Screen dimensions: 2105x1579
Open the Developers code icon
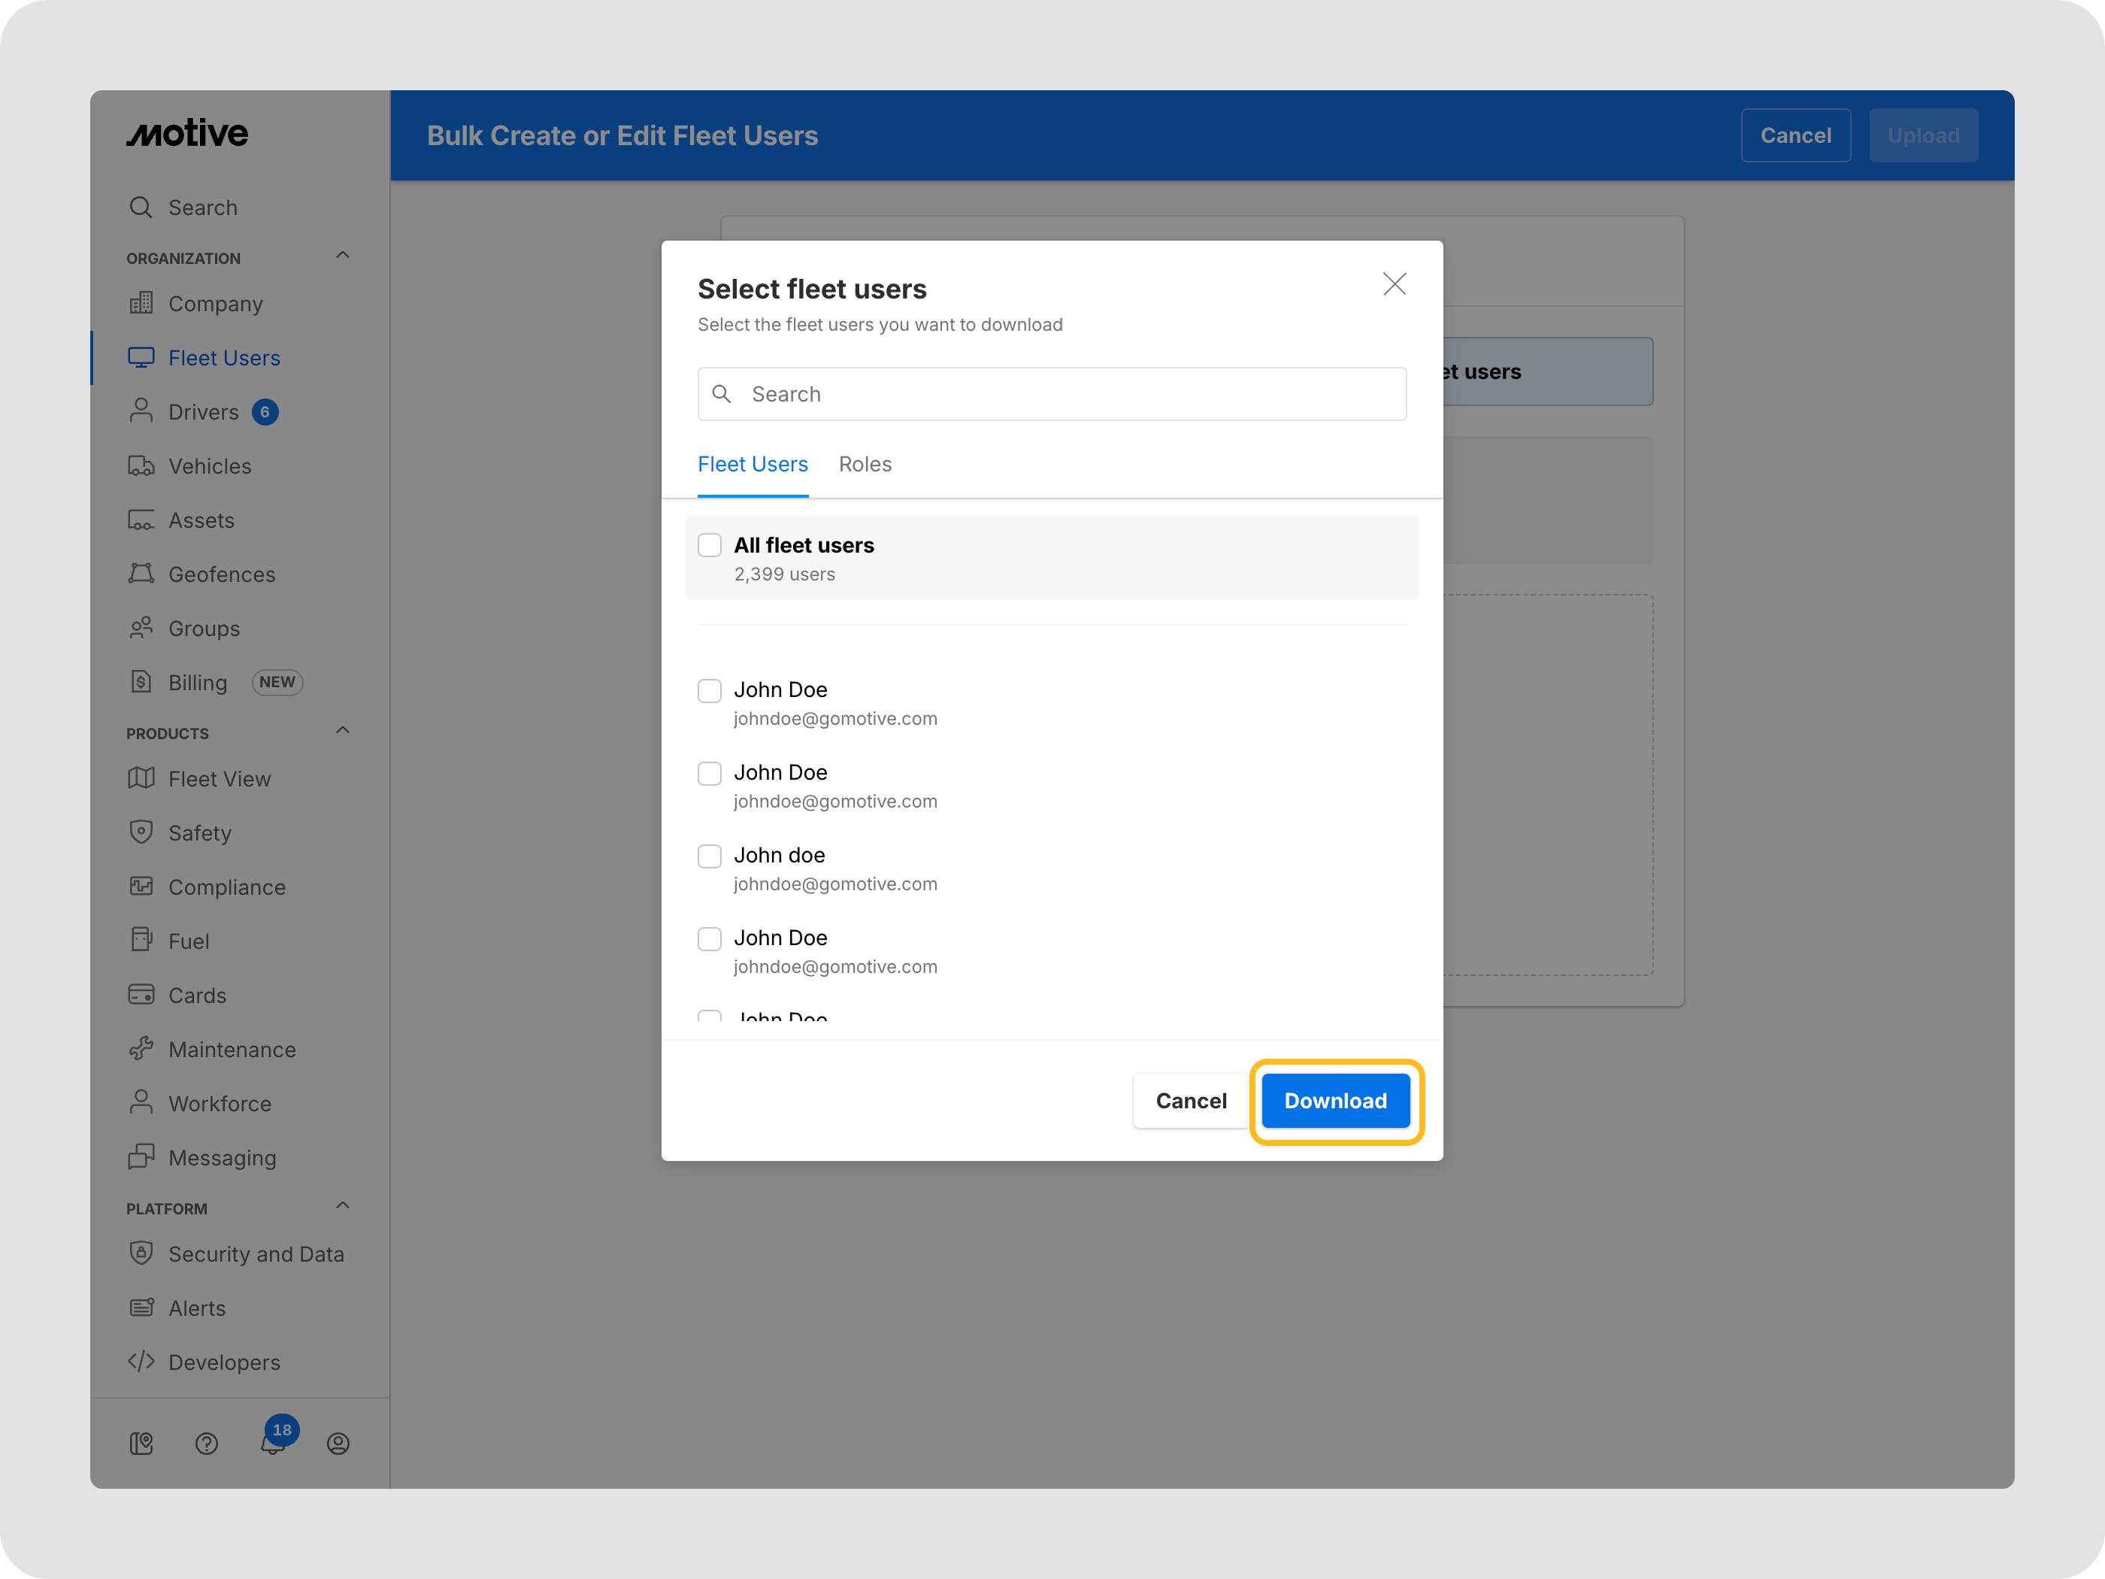(x=141, y=1361)
